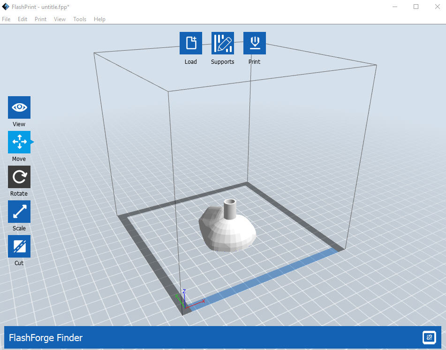Click the Load label under the icon

tap(190, 62)
